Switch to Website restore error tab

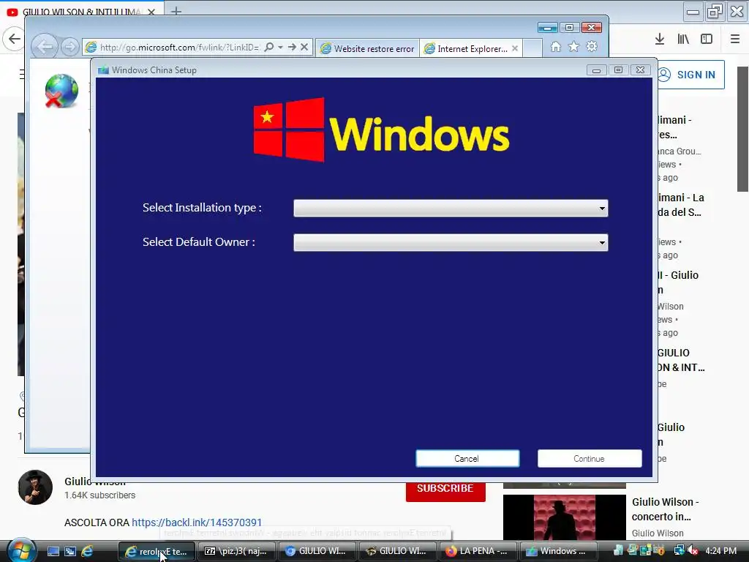367,48
